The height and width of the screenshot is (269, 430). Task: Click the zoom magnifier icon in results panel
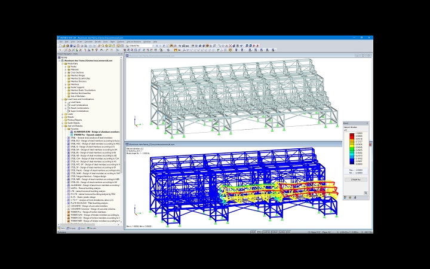pos(365,193)
